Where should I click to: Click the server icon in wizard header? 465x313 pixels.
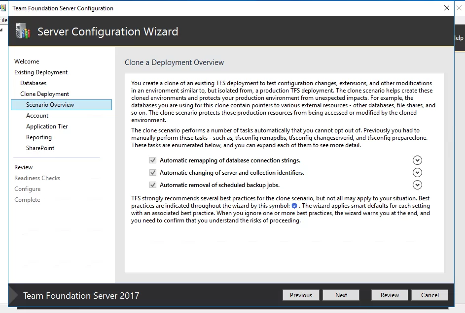coord(23,31)
